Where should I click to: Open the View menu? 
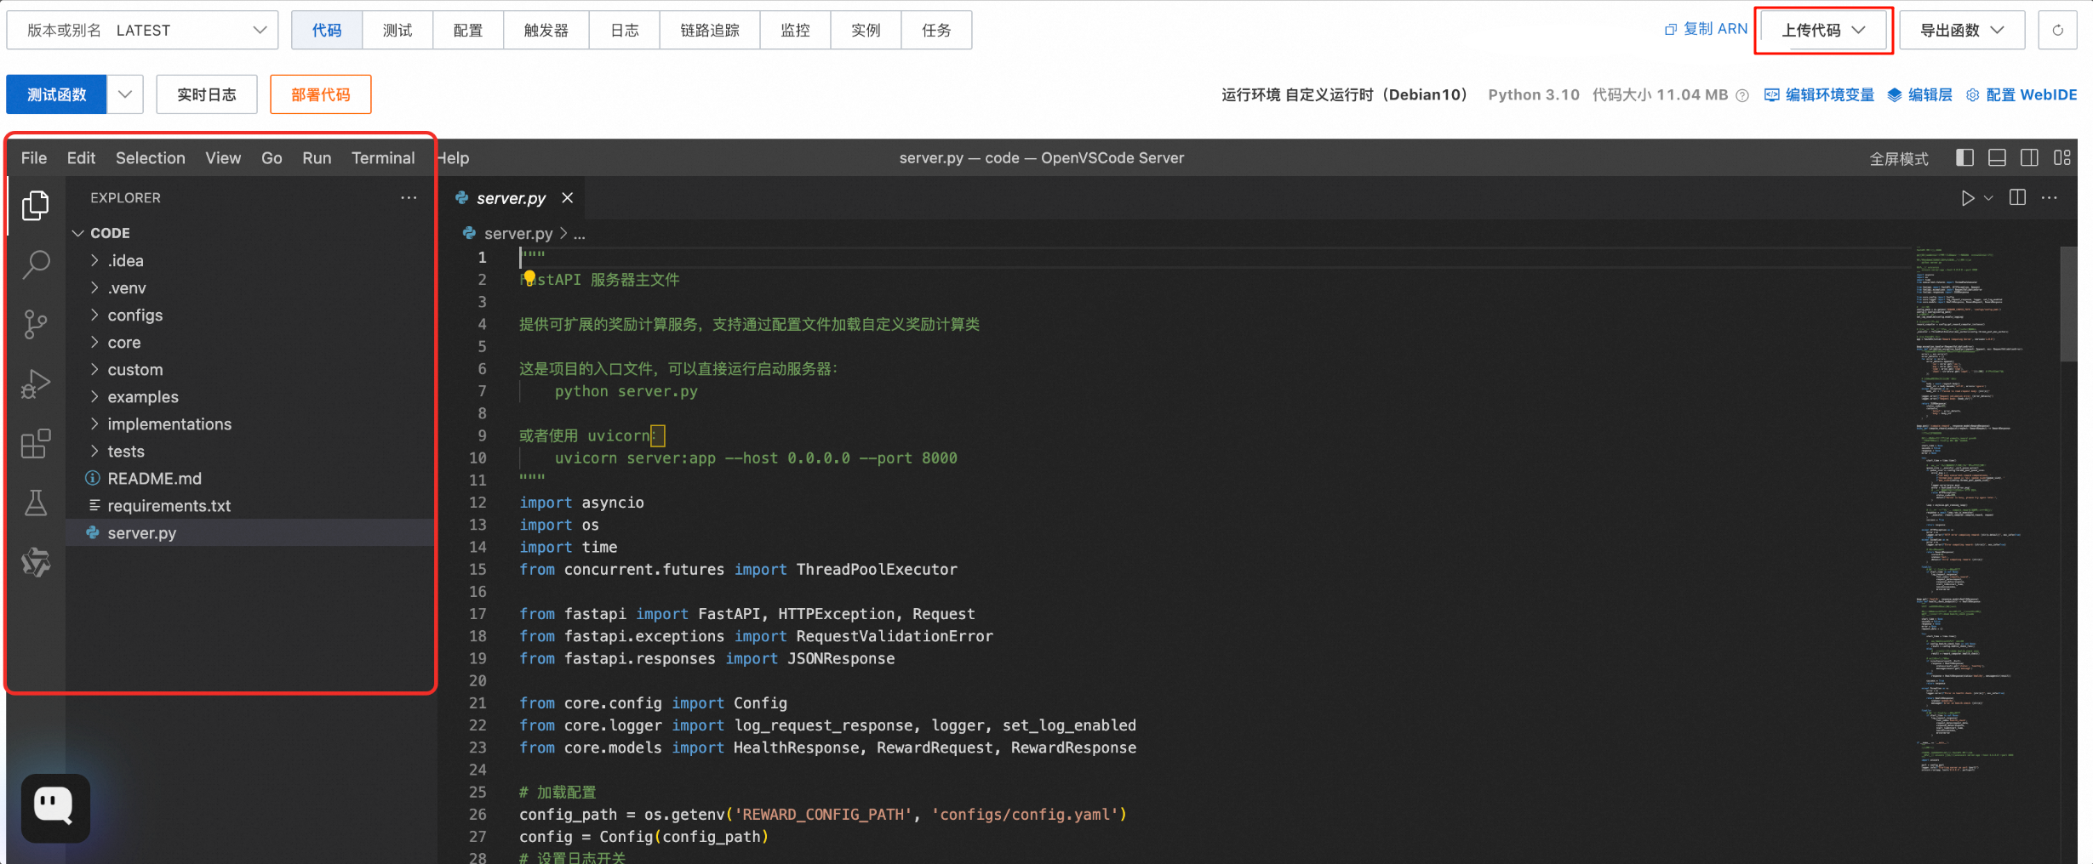[223, 158]
